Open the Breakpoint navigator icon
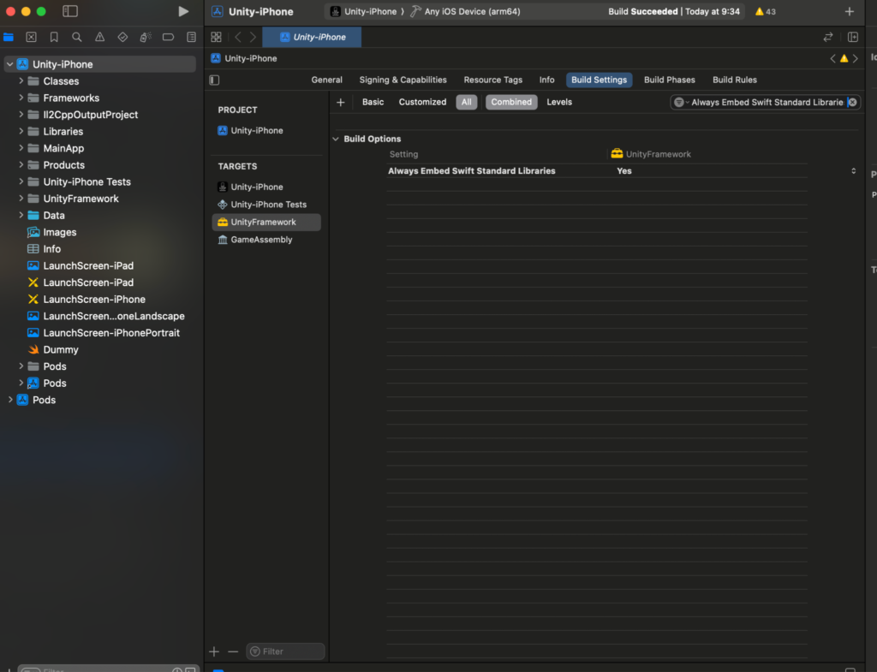The width and height of the screenshot is (877, 672). point(168,37)
